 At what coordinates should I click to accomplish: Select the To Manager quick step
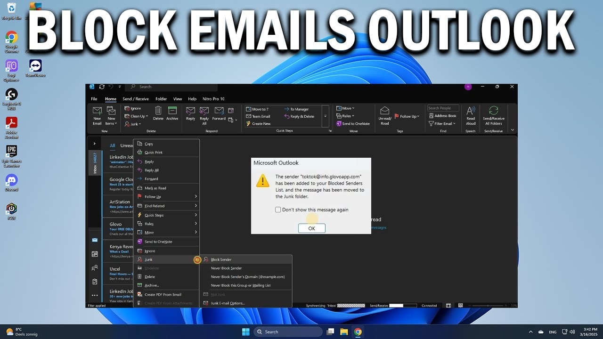(x=296, y=109)
